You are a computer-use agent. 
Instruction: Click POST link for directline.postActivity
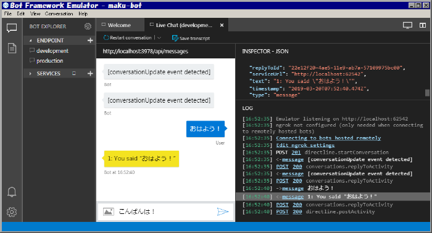pos(283,212)
